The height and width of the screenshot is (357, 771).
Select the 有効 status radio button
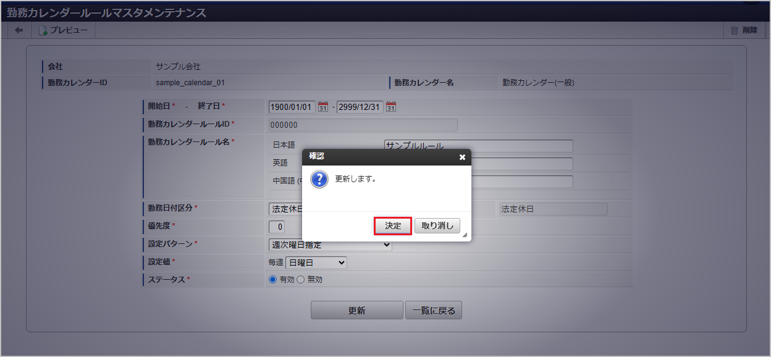click(271, 279)
